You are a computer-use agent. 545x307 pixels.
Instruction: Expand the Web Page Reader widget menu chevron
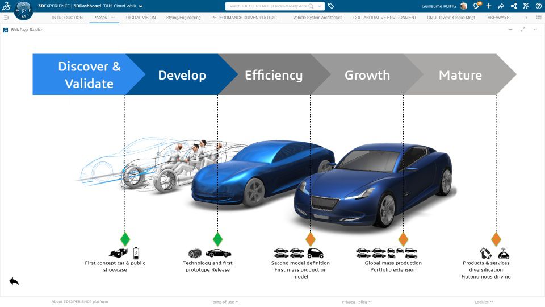[x=535, y=30]
